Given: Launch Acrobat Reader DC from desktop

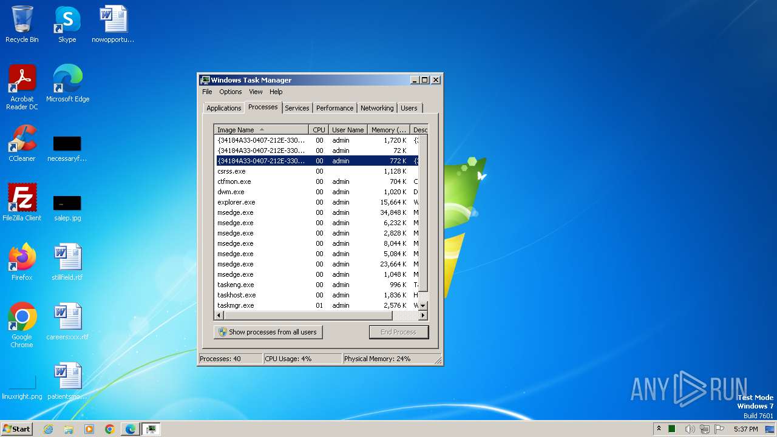Looking at the screenshot, I should [x=22, y=87].
